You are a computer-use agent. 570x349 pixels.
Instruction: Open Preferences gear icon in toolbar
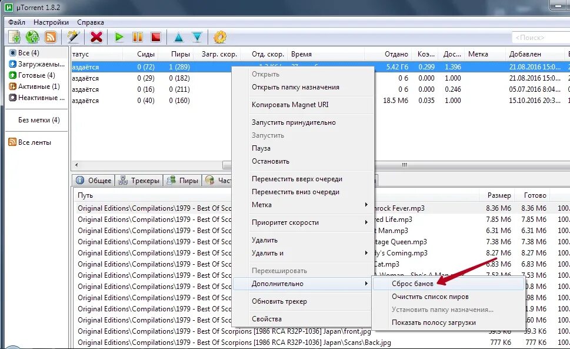tap(220, 37)
